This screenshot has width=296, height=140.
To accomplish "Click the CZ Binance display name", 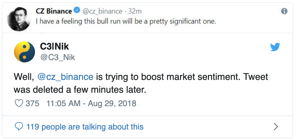I will pyautogui.click(x=54, y=11).
